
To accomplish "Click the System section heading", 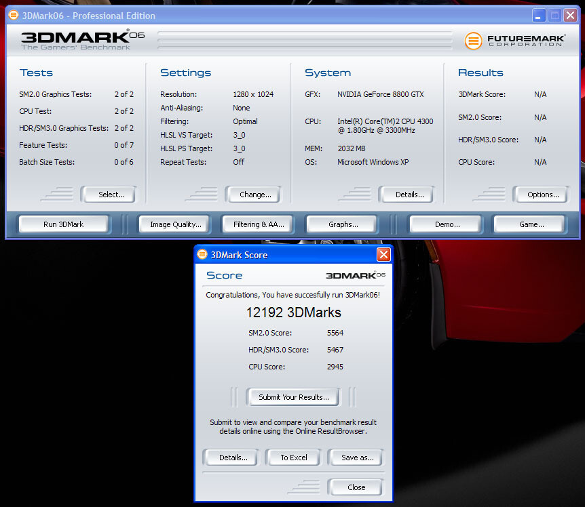I will click(328, 73).
